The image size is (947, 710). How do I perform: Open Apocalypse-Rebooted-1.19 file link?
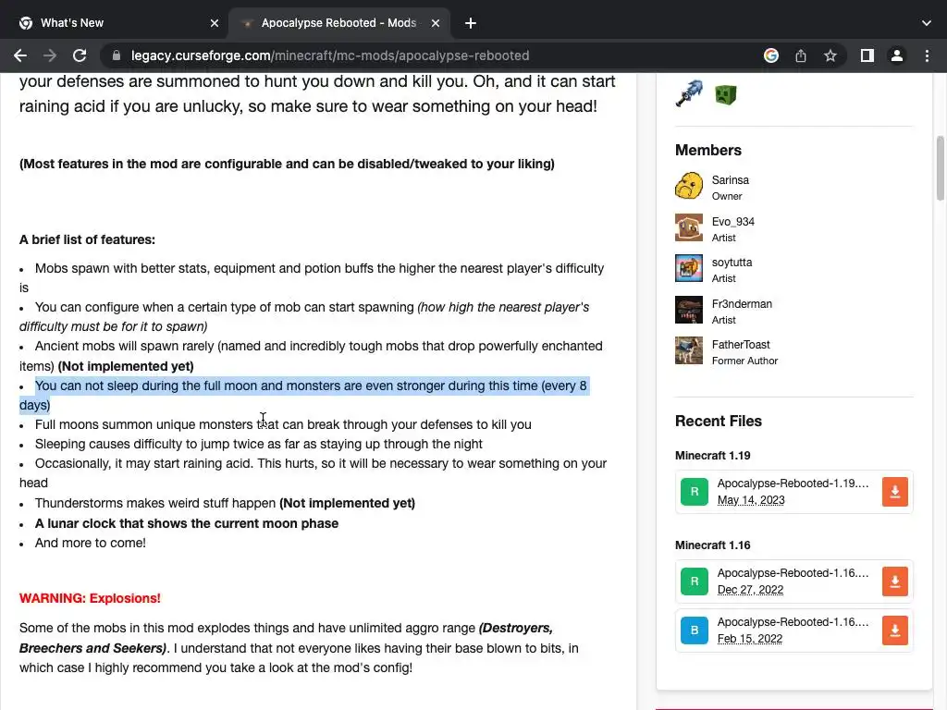[x=793, y=483]
